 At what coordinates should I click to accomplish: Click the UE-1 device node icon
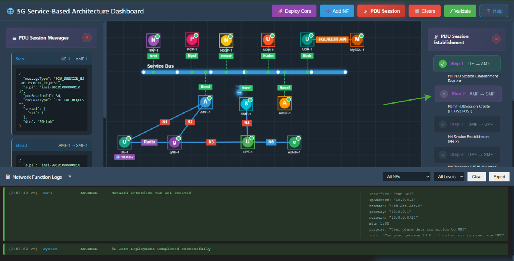pyautogui.click(x=124, y=142)
